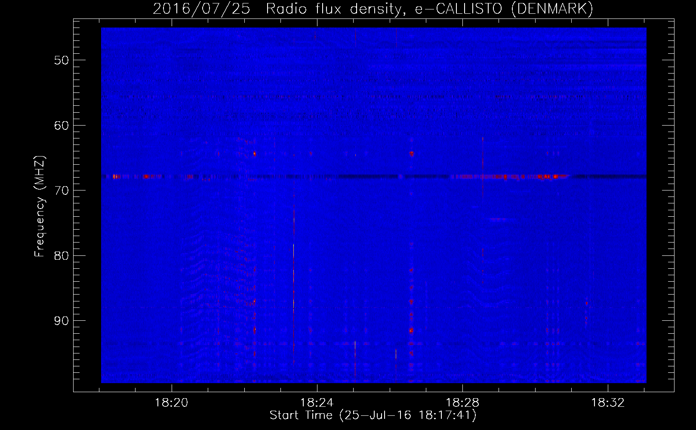Click the 80 frequency tick label

tap(62, 256)
